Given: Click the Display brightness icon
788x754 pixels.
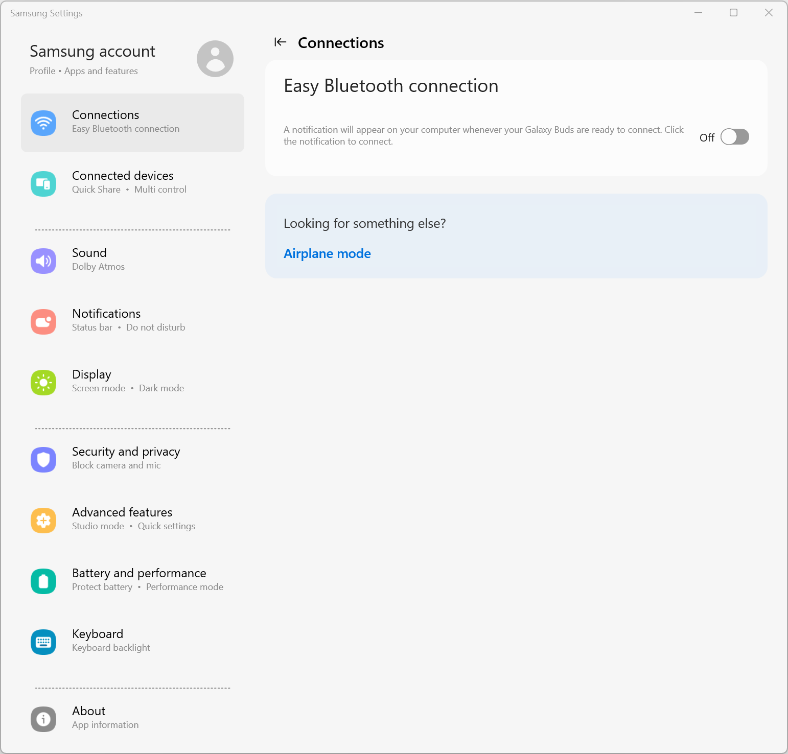Looking at the screenshot, I should pos(43,383).
